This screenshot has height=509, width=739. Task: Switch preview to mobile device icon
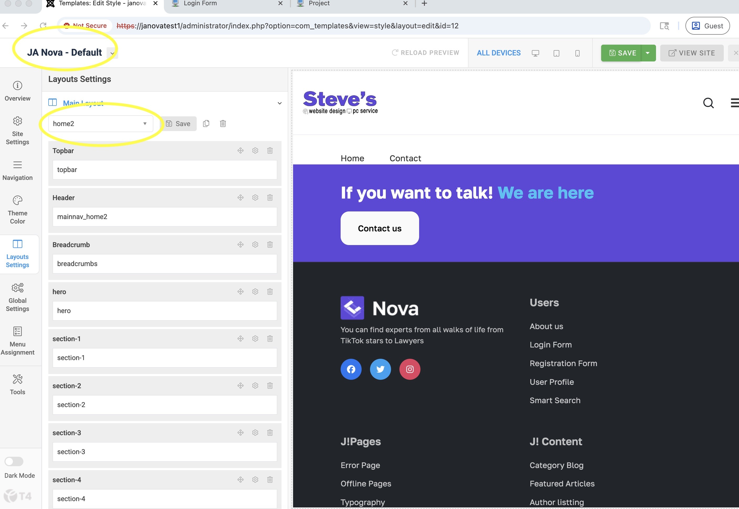pyautogui.click(x=577, y=53)
